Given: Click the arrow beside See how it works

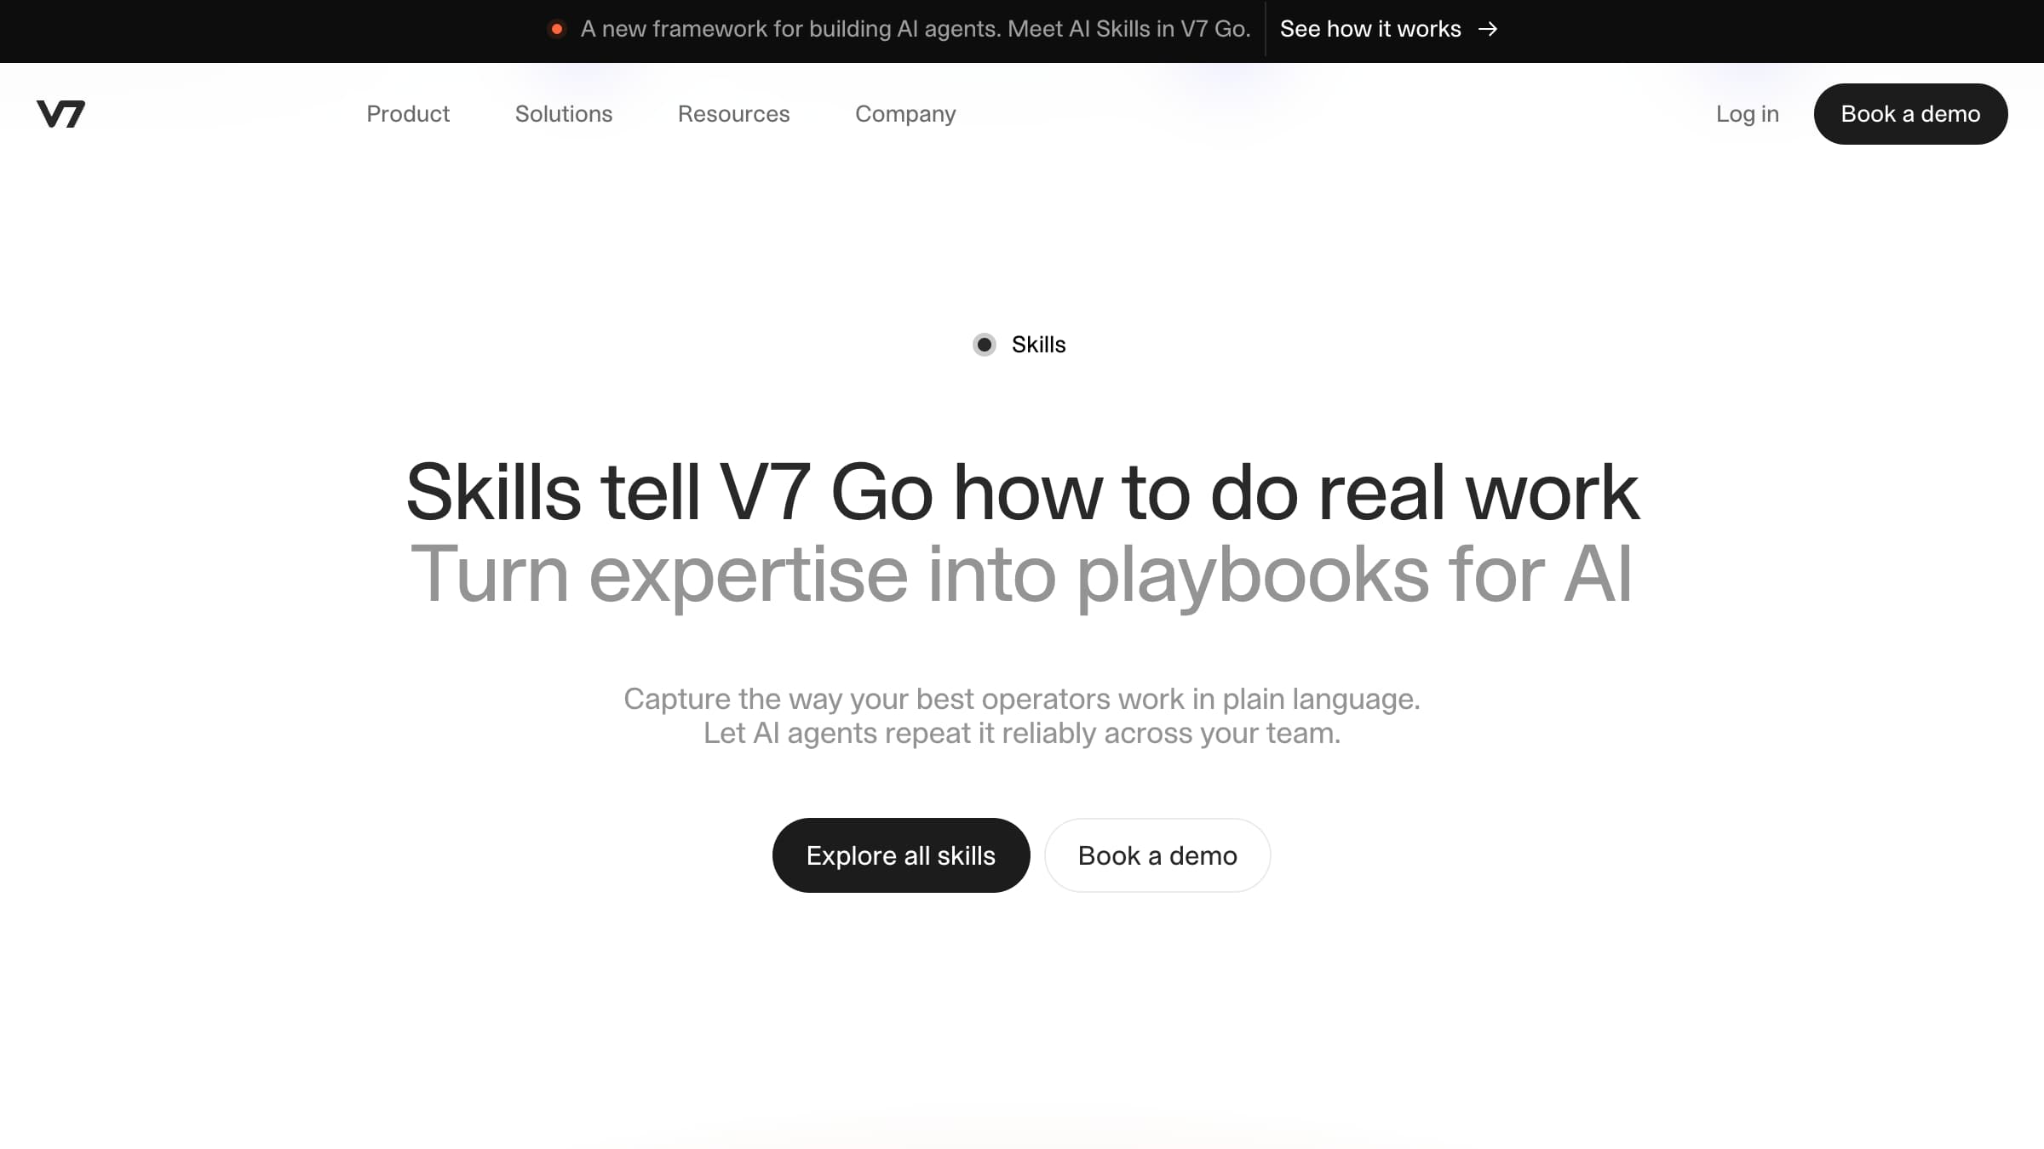Looking at the screenshot, I should pos(1488,30).
